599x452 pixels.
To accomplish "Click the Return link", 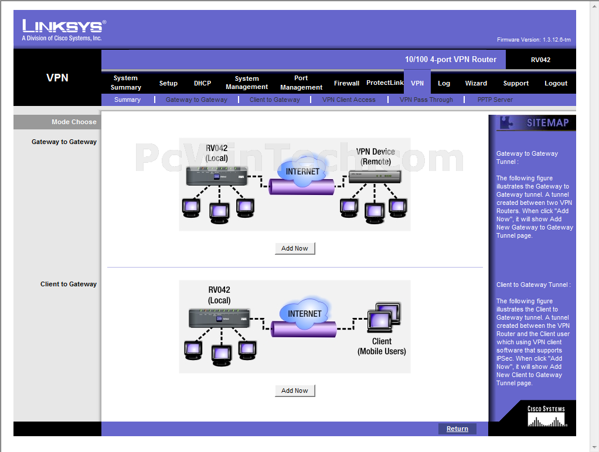I will point(457,429).
